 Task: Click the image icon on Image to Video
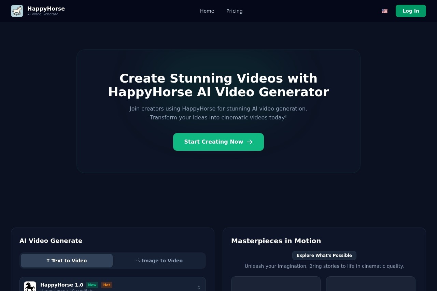(x=137, y=260)
